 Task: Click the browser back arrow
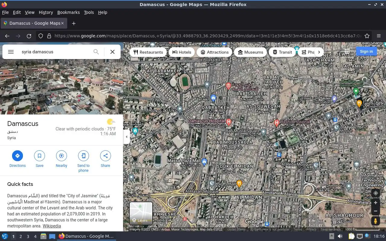click(x=7, y=36)
